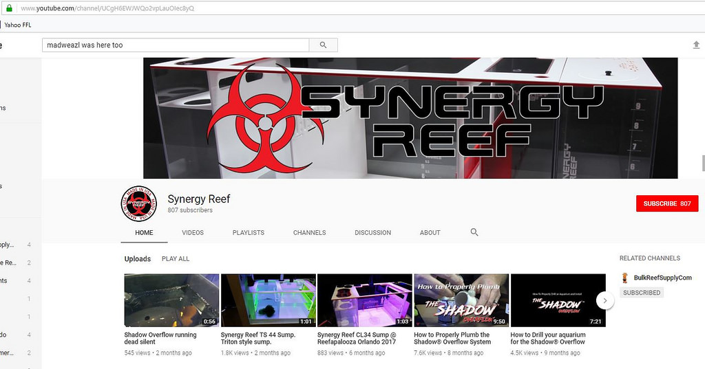705x369 pixels.
Task: Switch to the VIDEOS tab
Action: click(x=193, y=232)
